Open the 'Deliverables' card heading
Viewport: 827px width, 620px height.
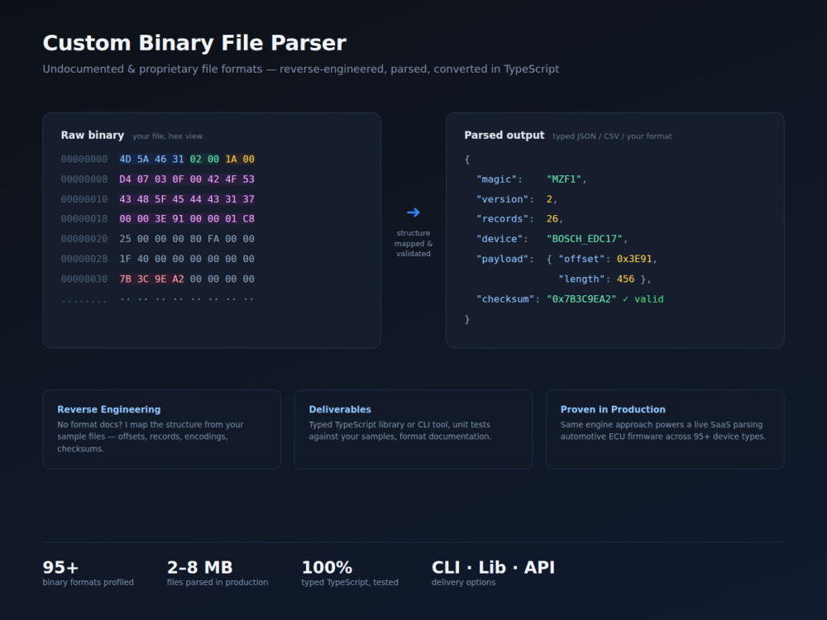pyautogui.click(x=340, y=409)
